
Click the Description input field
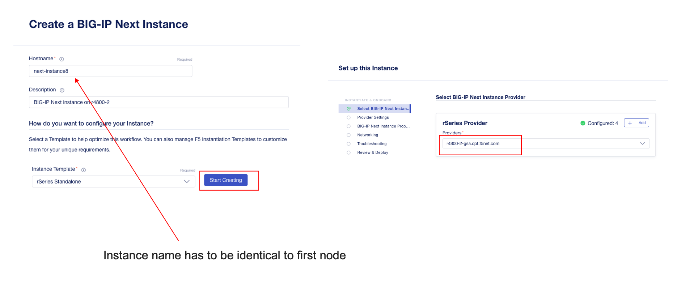[x=159, y=102]
